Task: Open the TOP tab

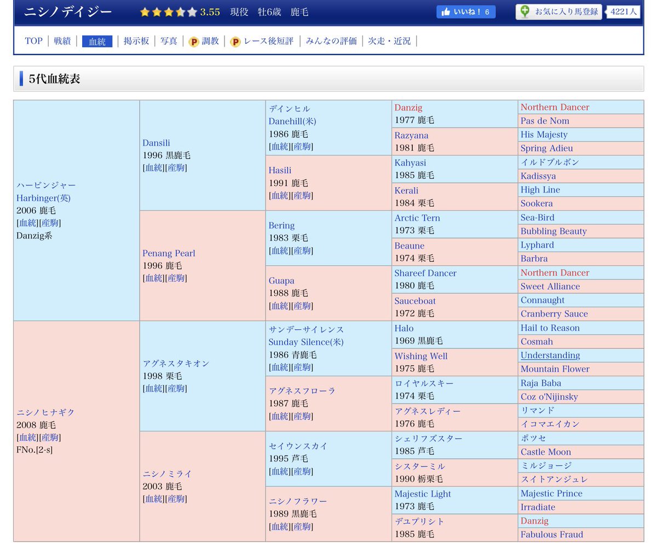Action: [x=33, y=41]
